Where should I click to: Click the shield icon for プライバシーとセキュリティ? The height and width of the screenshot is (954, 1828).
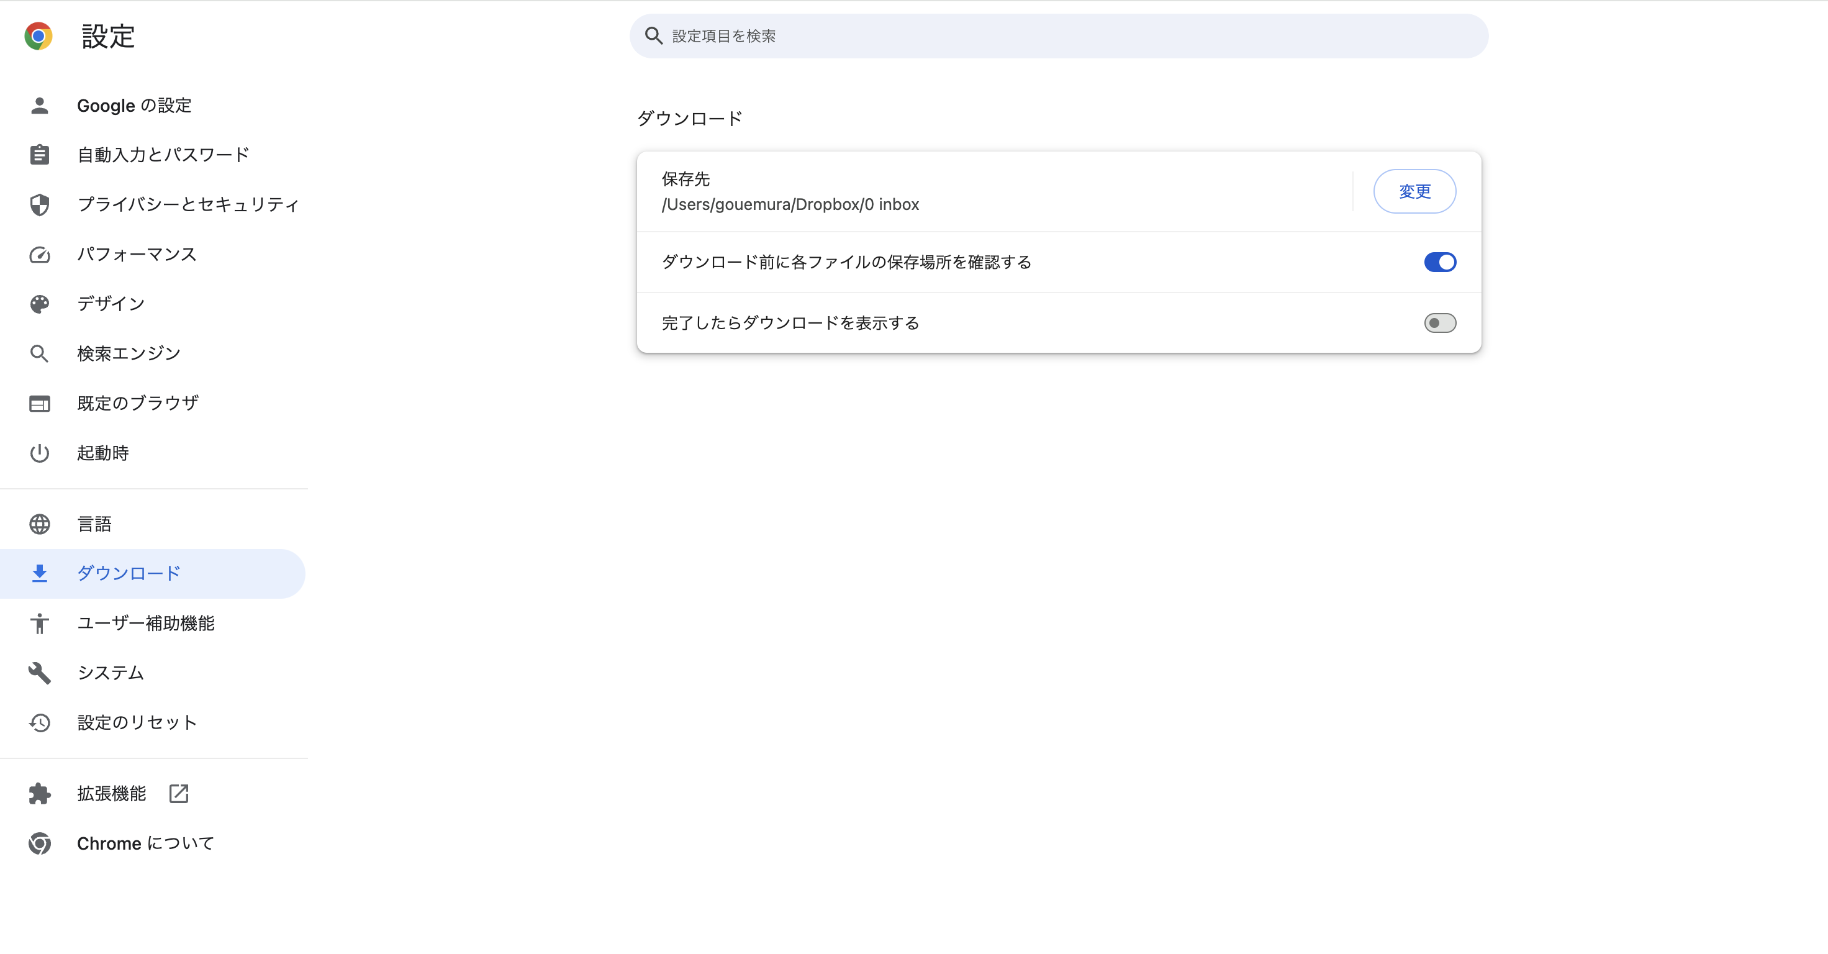pos(40,204)
